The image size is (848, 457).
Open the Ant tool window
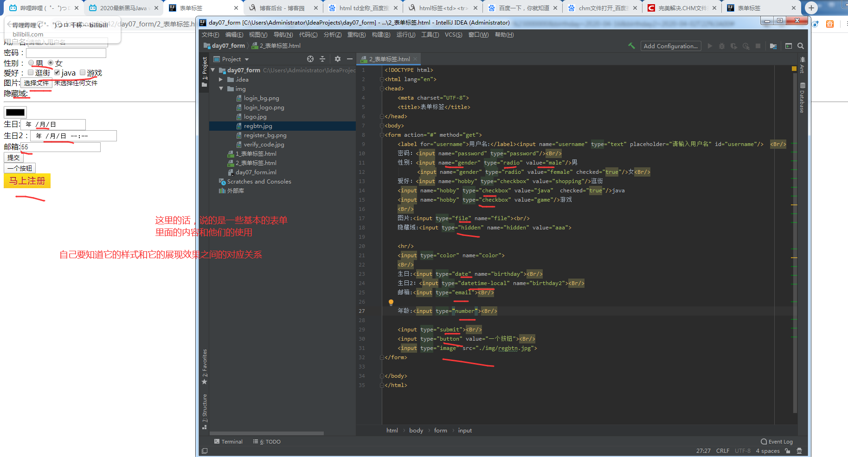point(803,65)
